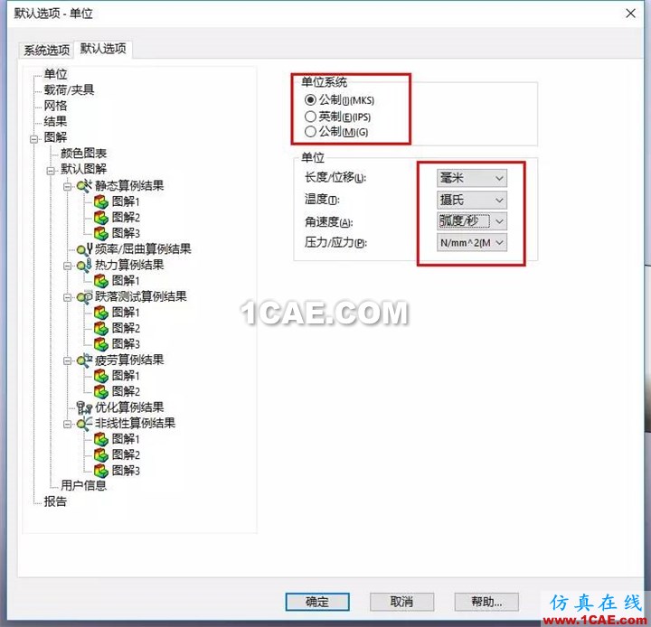
Task: Click the 优化算例结果 optimization icon
Action: [85, 407]
